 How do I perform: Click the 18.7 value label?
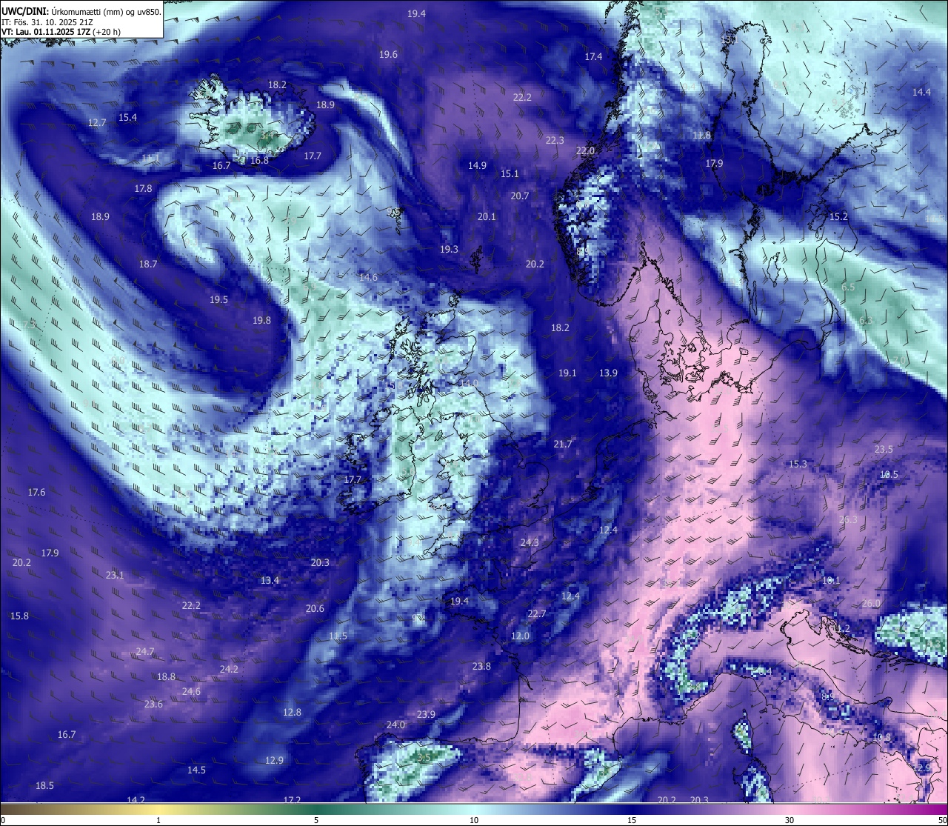(148, 264)
